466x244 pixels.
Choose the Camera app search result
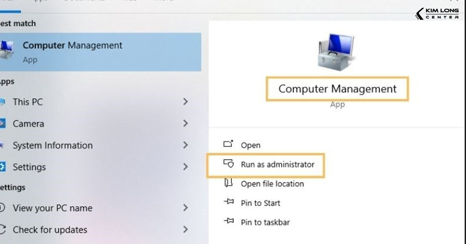click(x=28, y=124)
